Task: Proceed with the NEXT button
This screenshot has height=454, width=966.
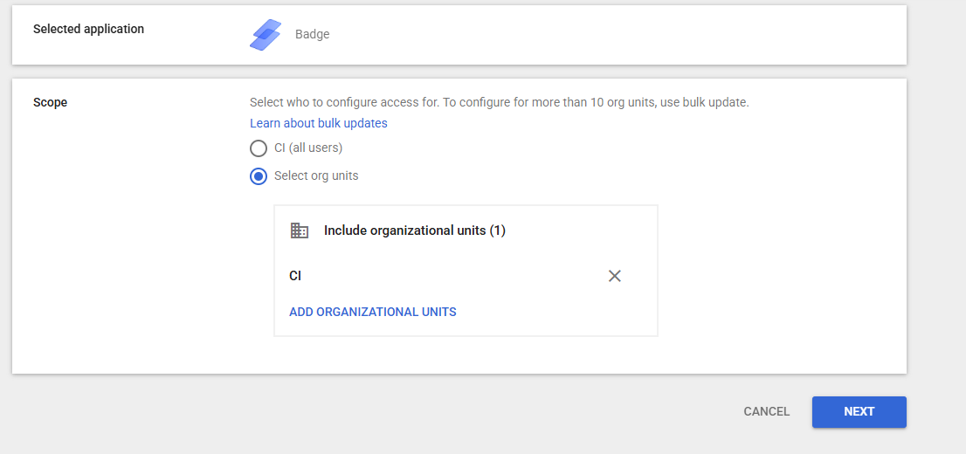Action: click(859, 411)
